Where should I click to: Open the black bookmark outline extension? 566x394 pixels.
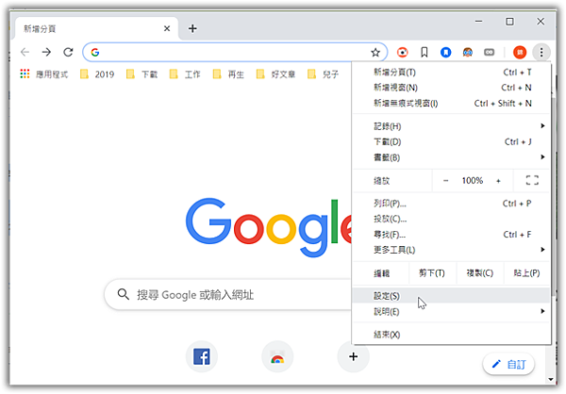pyautogui.click(x=424, y=53)
